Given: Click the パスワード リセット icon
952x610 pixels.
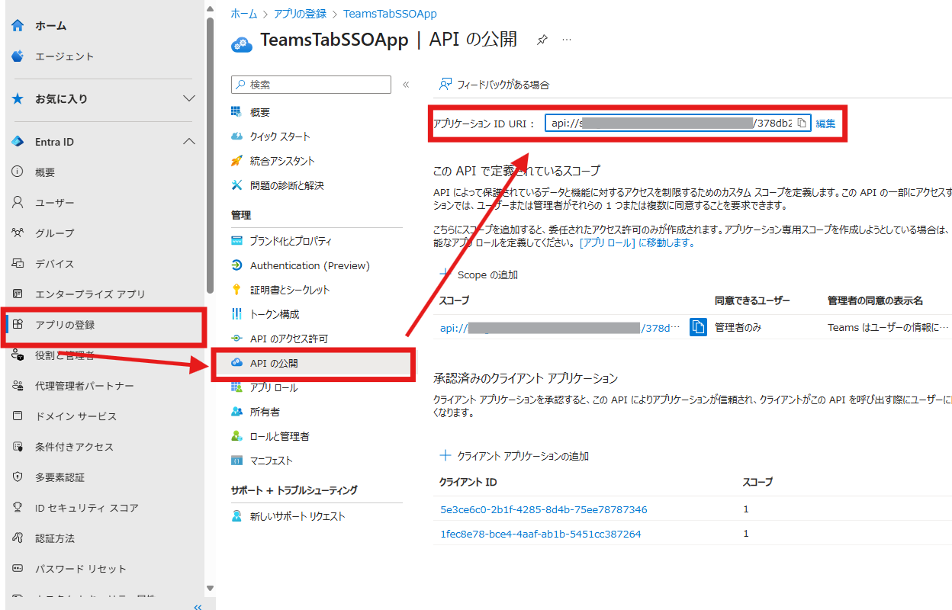Looking at the screenshot, I should click(18, 569).
